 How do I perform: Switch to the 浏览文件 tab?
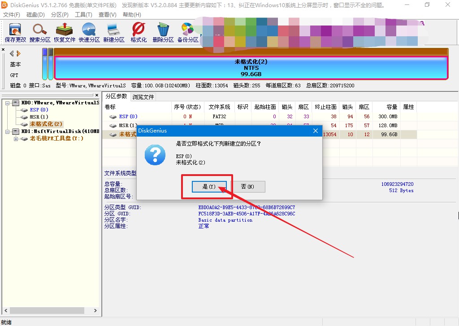pos(143,97)
